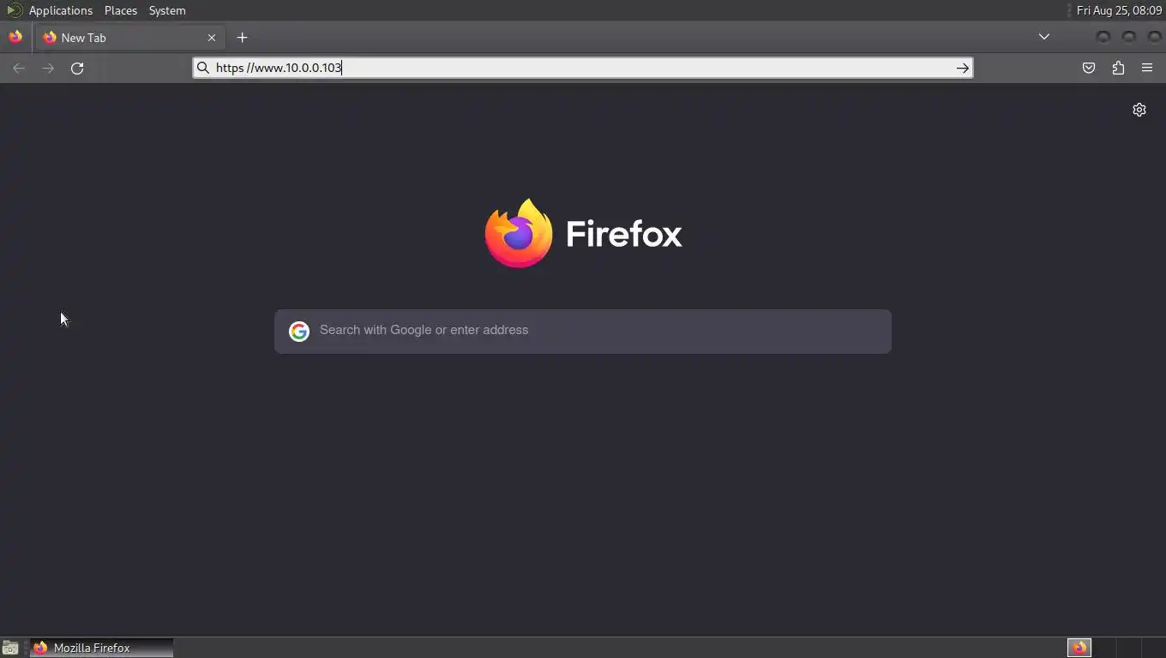1166x658 pixels.
Task: Open the System menu
Action: click(x=167, y=10)
